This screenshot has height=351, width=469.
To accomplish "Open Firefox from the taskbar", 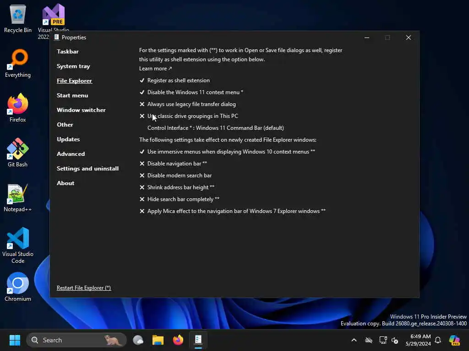I will [178, 340].
